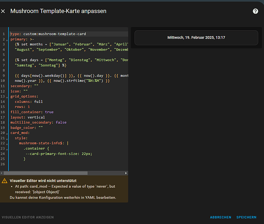Collapse mushroom-state-info fold at line 22
Image resolution: width=264 pixels, height=224 pixels.
point(7,144)
